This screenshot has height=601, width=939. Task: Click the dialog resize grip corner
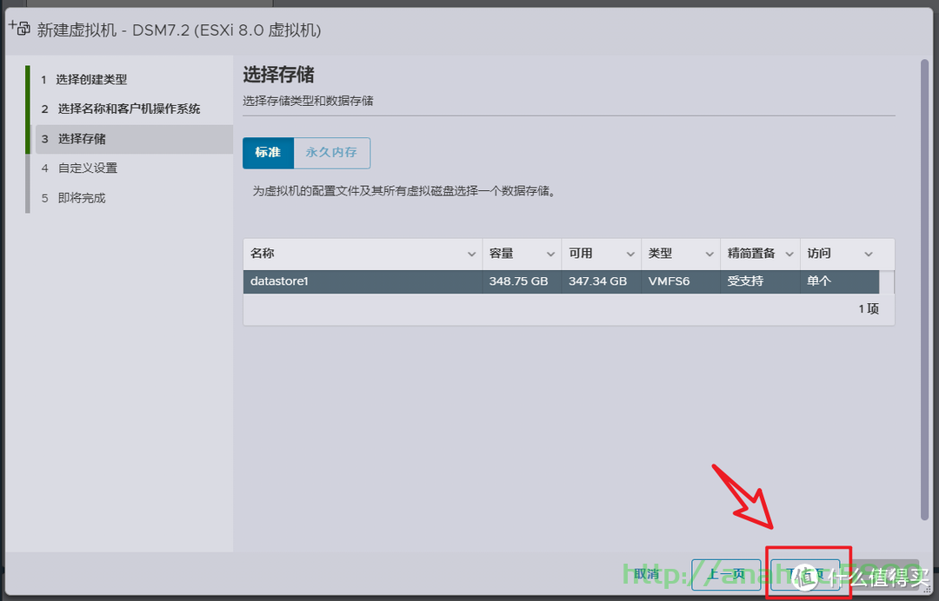[x=927, y=589]
